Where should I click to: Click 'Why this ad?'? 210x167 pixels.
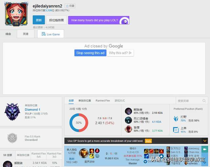(120, 53)
